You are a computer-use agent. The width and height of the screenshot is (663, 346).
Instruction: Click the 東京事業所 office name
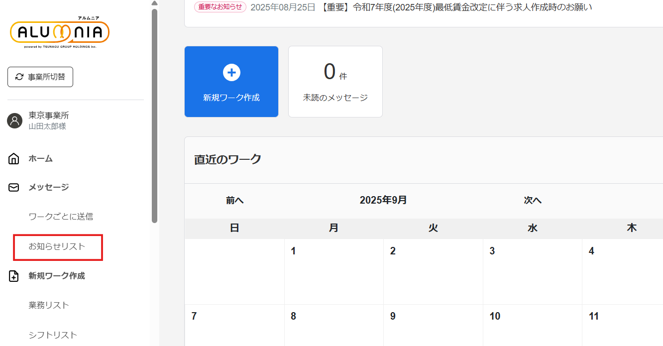click(x=49, y=115)
